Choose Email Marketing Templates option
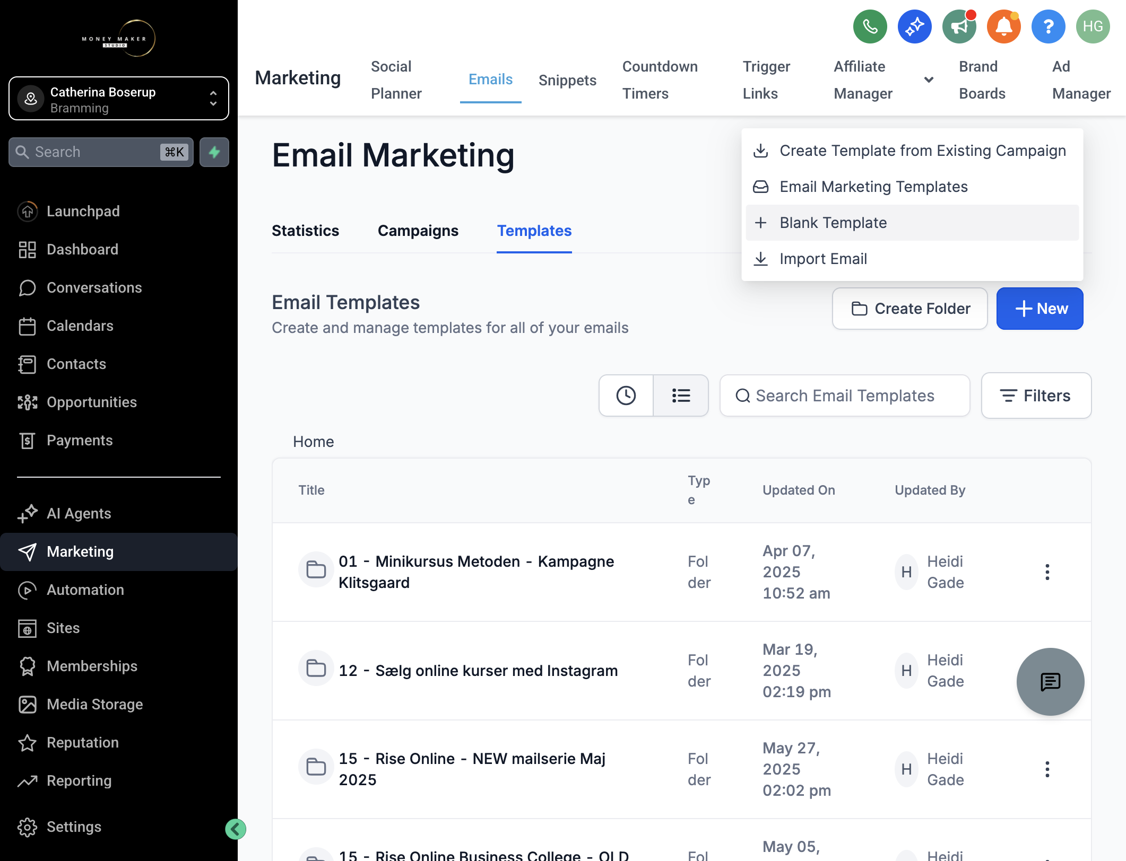This screenshot has height=861, width=1126. coord(912,187)
